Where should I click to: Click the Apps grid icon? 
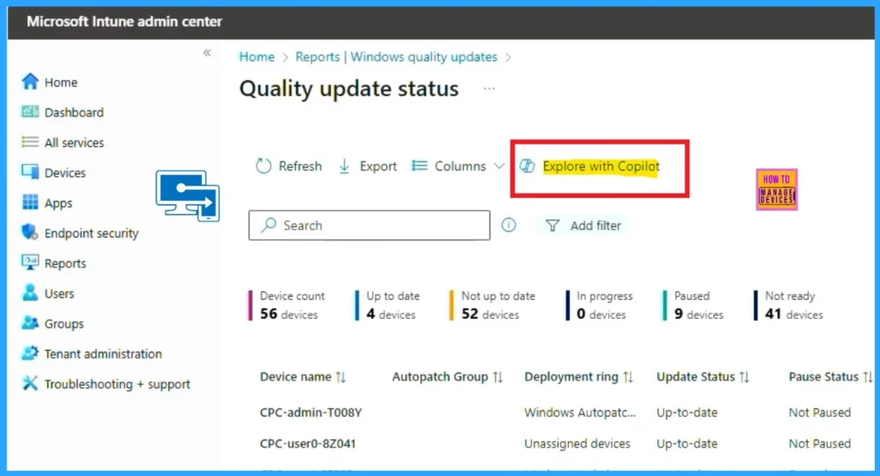(30, 202)
